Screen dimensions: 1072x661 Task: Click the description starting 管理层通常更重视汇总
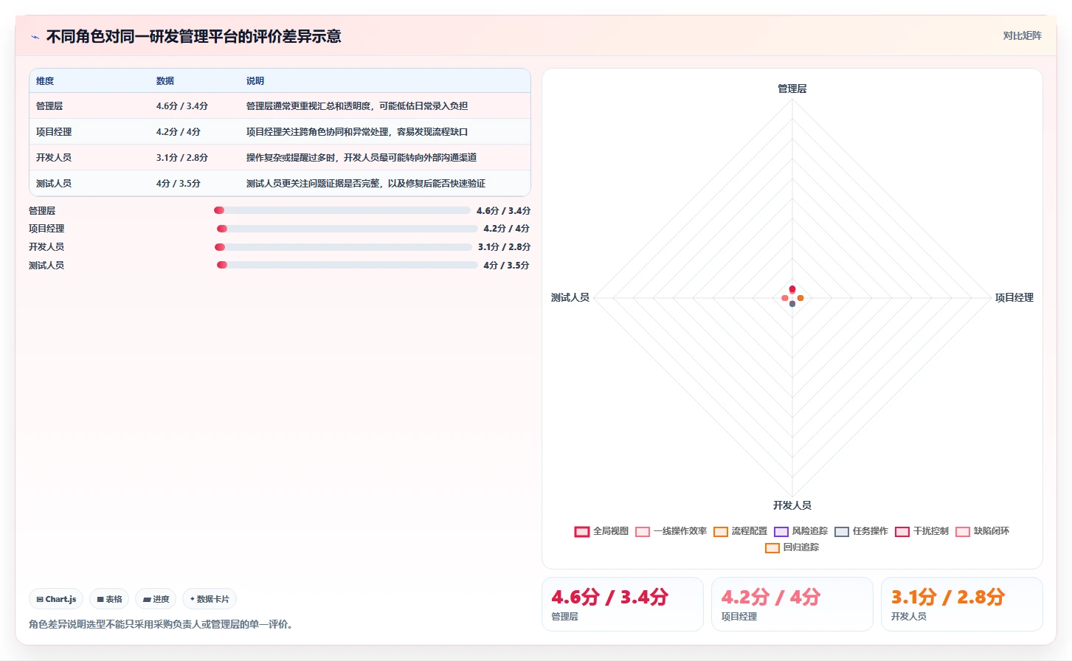tap(357, 106)
